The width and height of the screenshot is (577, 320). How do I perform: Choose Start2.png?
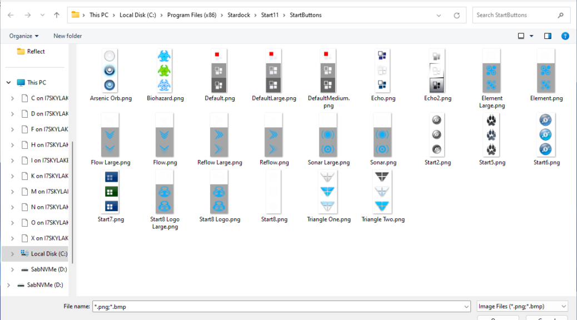click(x=436, y=135)
